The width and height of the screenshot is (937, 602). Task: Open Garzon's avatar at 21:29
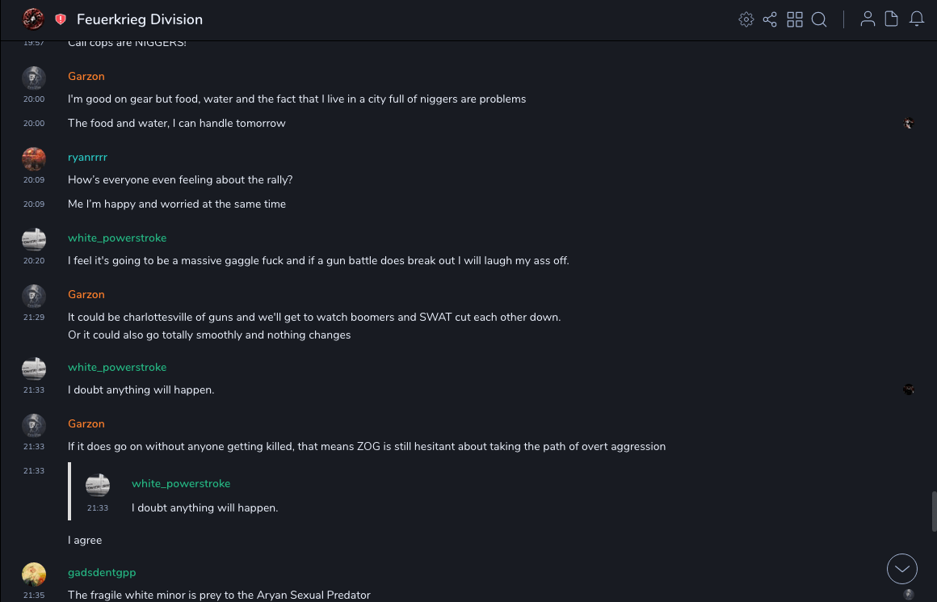tap(34, 296)
